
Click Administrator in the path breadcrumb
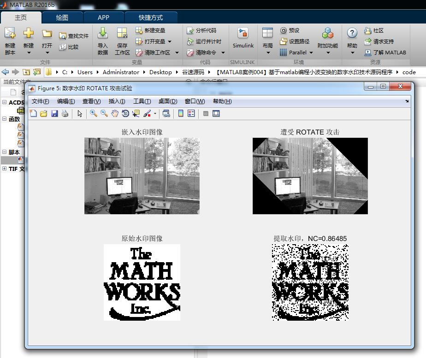coord(121,72)
